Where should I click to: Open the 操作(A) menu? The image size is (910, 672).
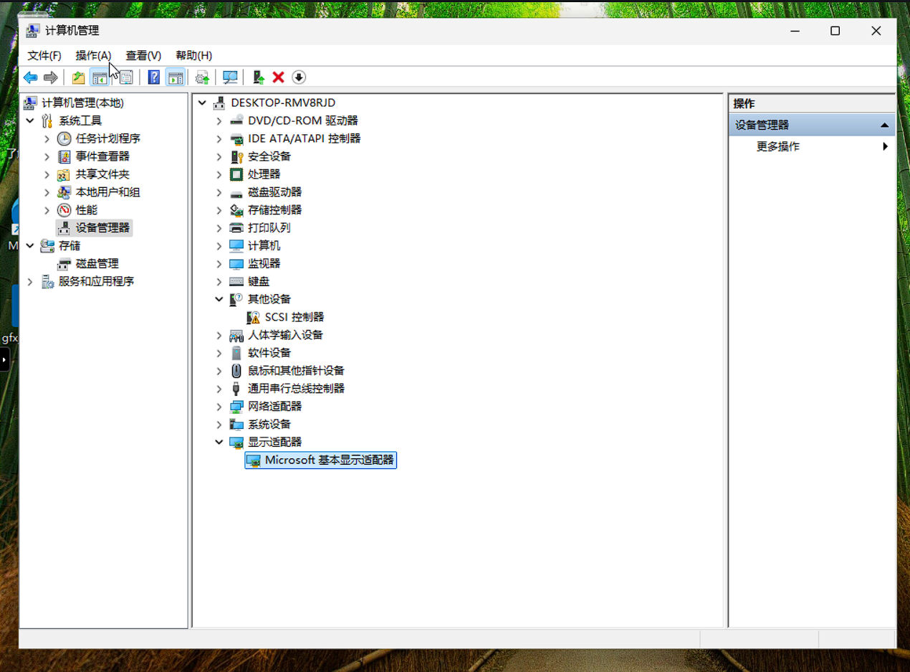click(94, 55)
